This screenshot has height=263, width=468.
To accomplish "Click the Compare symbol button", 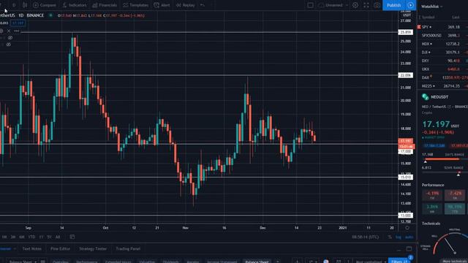I will click(45, 5).
